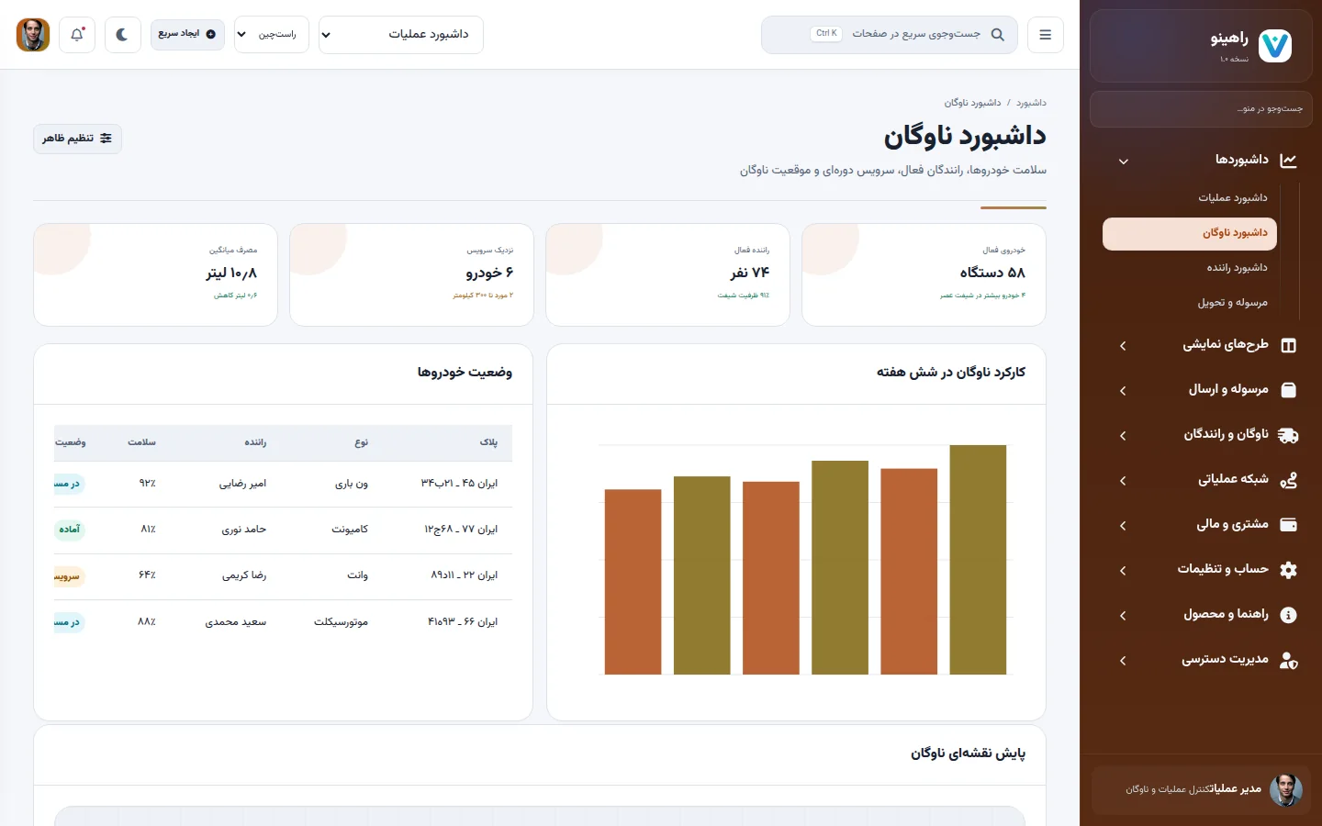Expand the طرح‌های نمایشی menu chevron
This screenshot has width=1322, height=826.
coord(1123,346)
